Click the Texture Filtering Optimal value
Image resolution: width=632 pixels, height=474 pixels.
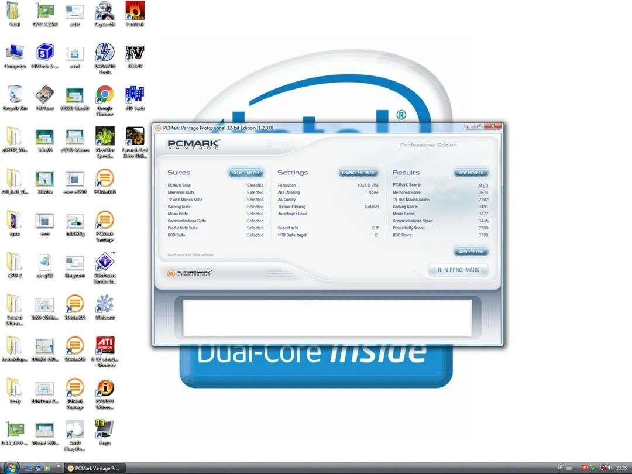click(x=372, y=207)
